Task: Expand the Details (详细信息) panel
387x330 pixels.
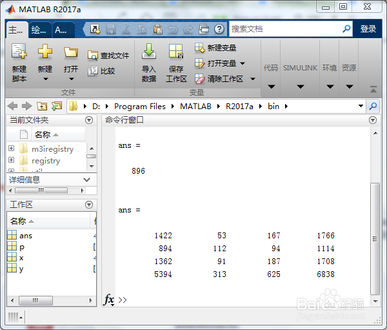Action: (x=86, y=180)
